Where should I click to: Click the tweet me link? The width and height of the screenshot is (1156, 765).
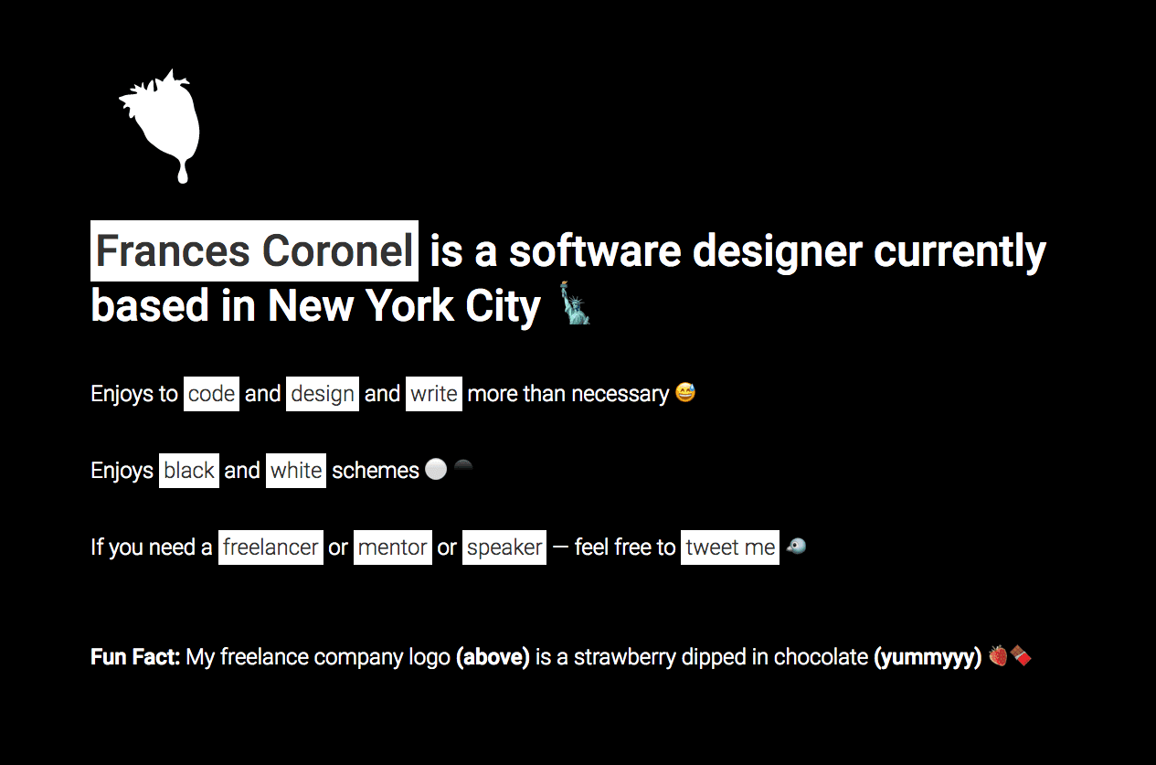(730, 547)
